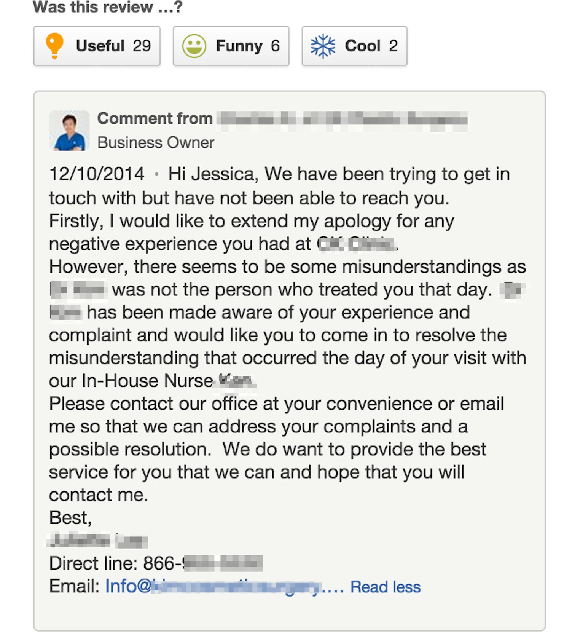Click the green smiley Funny icon
The image size is (564, 635).
[x=194, y=46]
